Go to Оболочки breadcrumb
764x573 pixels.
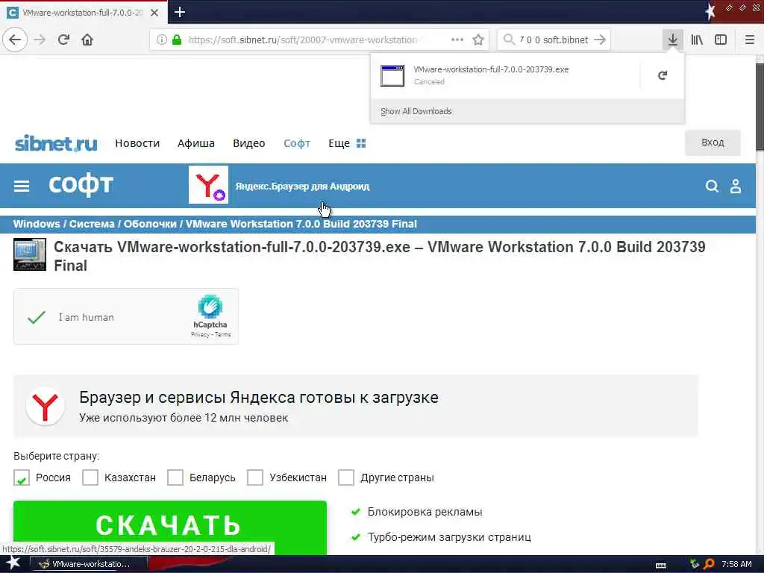(x=150, y=224)
